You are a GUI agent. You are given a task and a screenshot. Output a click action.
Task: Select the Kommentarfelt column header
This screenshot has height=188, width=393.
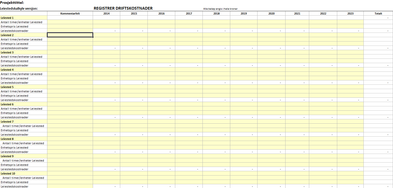coord(70,13)
